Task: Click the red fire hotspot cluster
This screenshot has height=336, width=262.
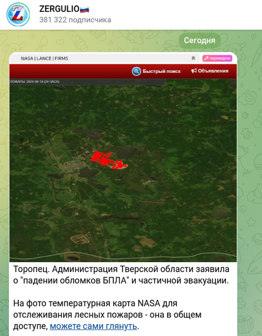Action: point(109,160)
